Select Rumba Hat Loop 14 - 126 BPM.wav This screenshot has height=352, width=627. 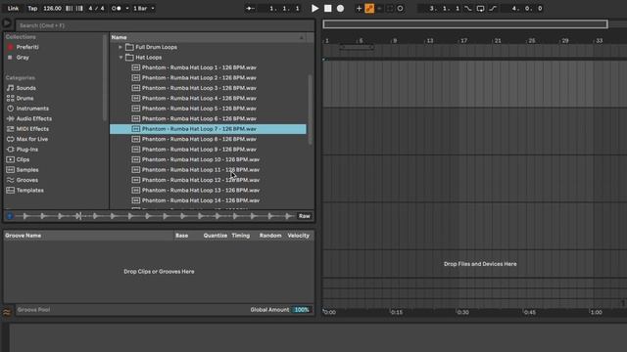click(208, 200)
